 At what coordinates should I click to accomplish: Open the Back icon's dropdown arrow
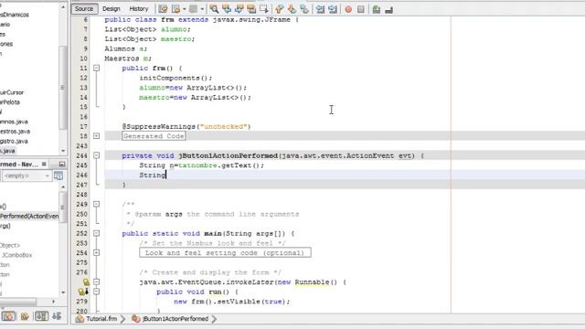click(x=184, y=9)
